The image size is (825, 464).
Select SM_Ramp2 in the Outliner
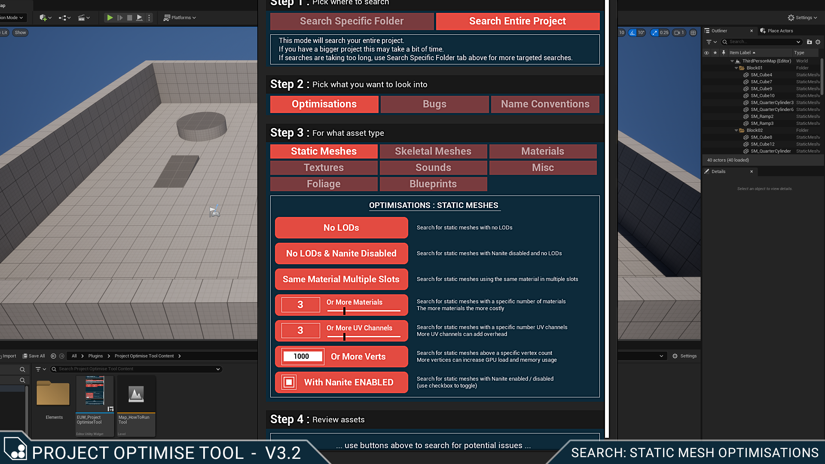pyautogui.click(x=762, y=116)
